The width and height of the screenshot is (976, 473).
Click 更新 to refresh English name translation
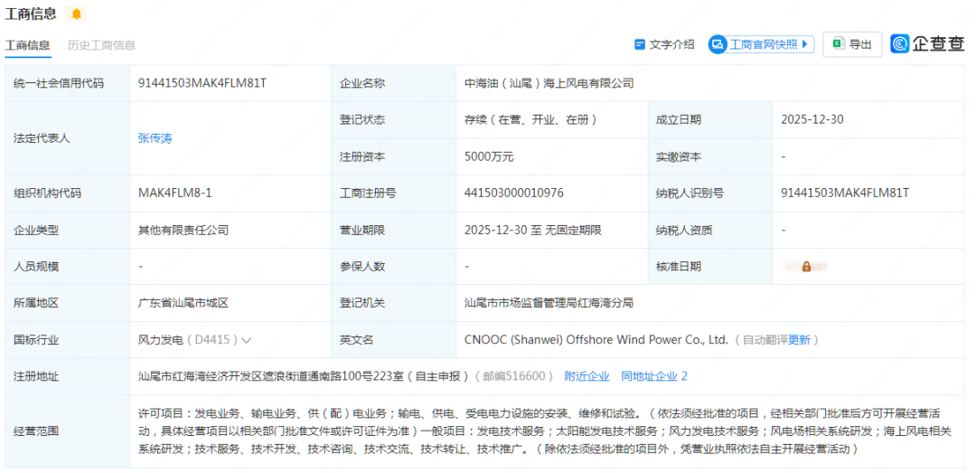pos(799,340)
